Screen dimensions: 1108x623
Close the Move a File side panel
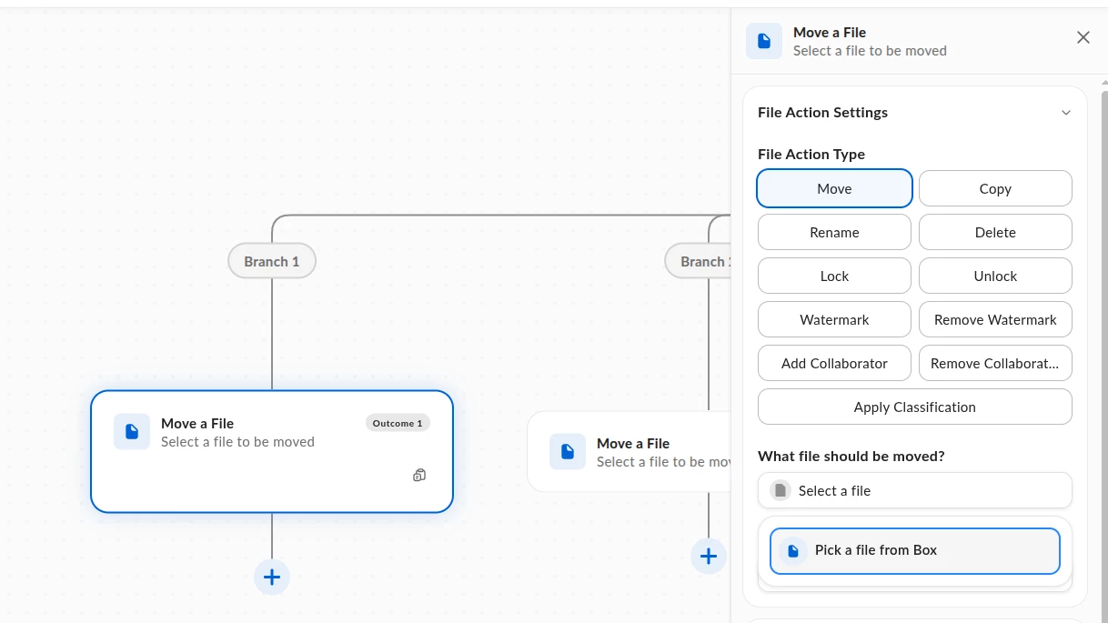pyautogui.click(x=1083, y=37)
